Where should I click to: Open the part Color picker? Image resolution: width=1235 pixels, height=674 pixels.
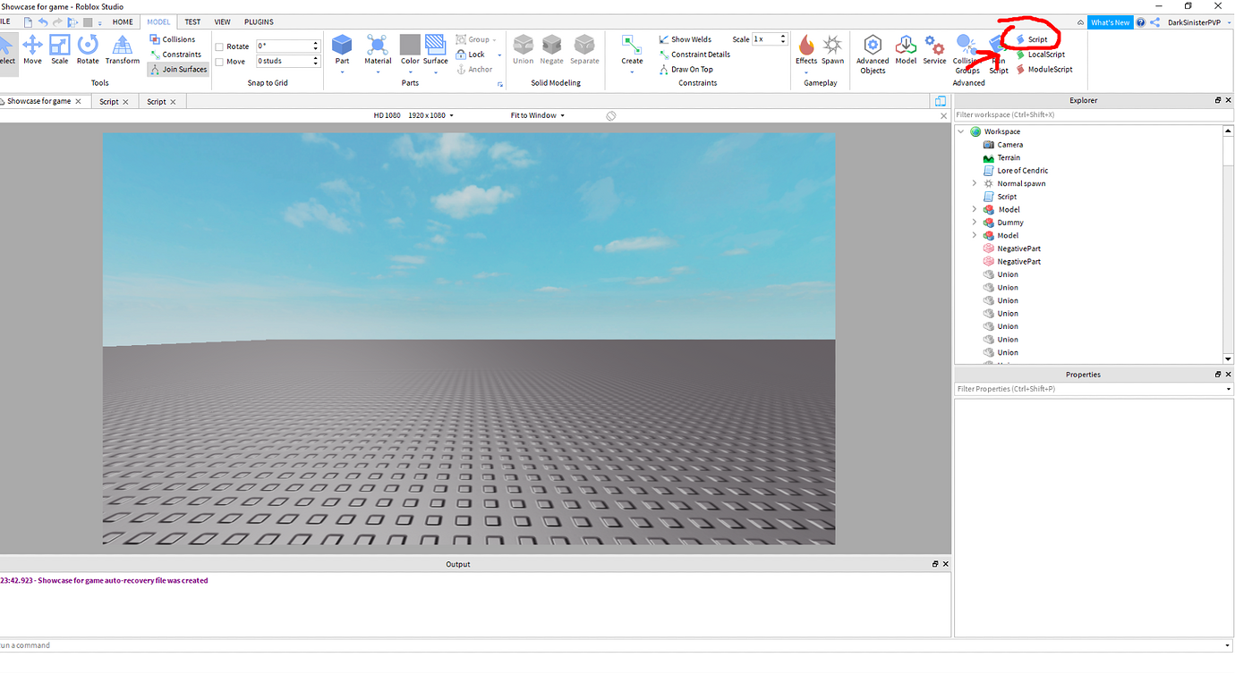[410, 51]
